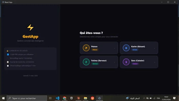Open the phone-shaped app in taskbar

tap(71, 98)
